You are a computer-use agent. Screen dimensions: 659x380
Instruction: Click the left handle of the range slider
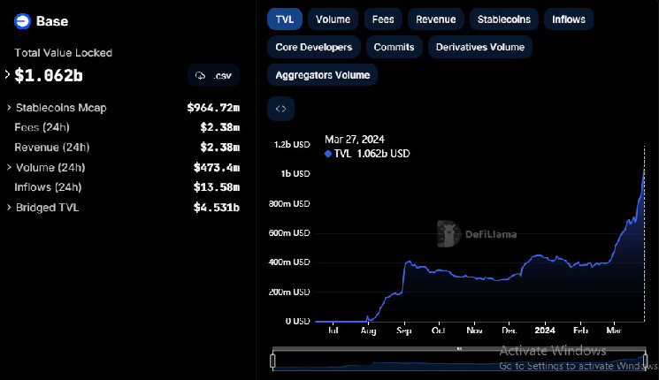coord(272,361)
